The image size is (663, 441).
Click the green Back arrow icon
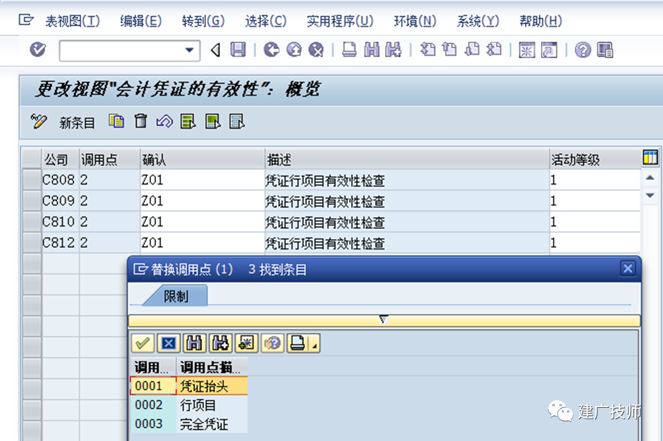(271, 50)
